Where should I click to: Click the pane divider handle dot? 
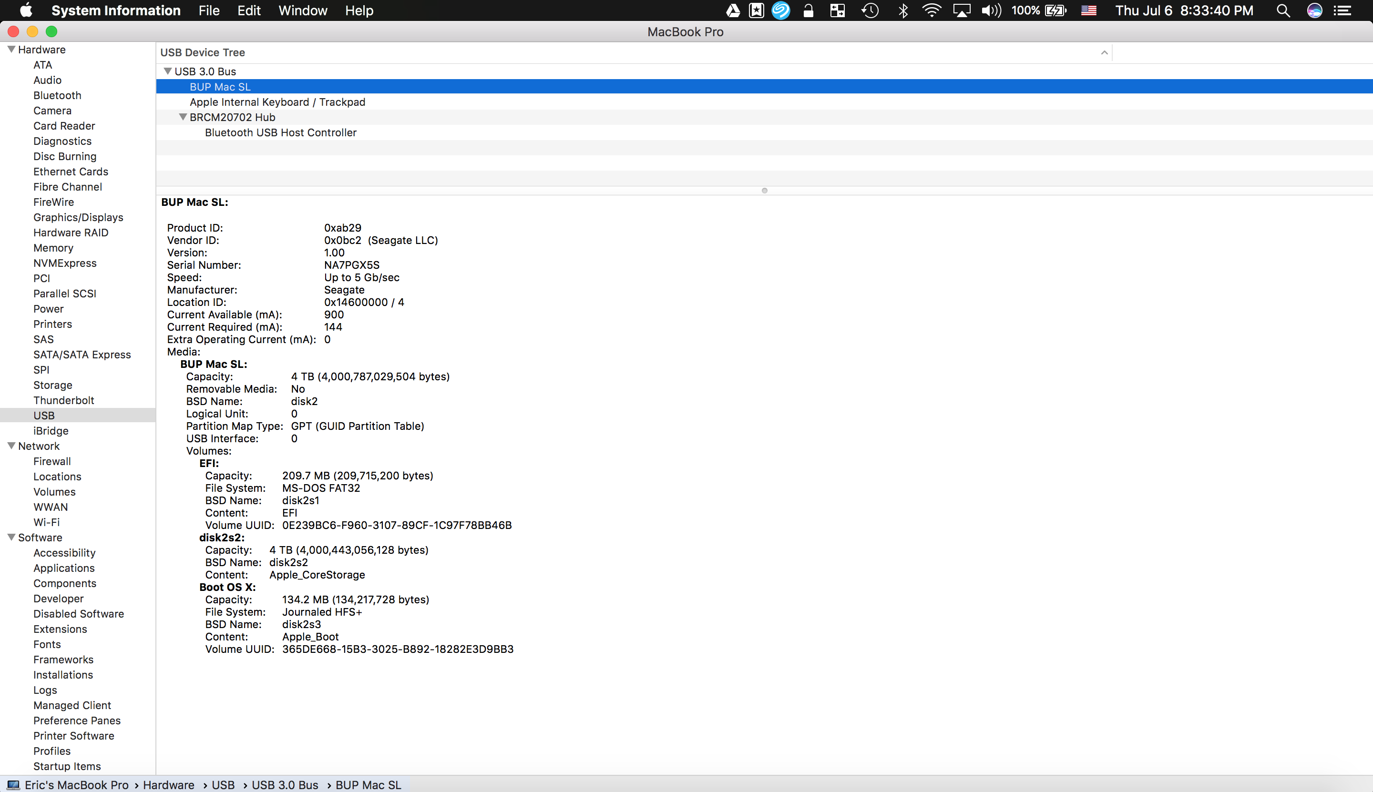coord(764,191)
